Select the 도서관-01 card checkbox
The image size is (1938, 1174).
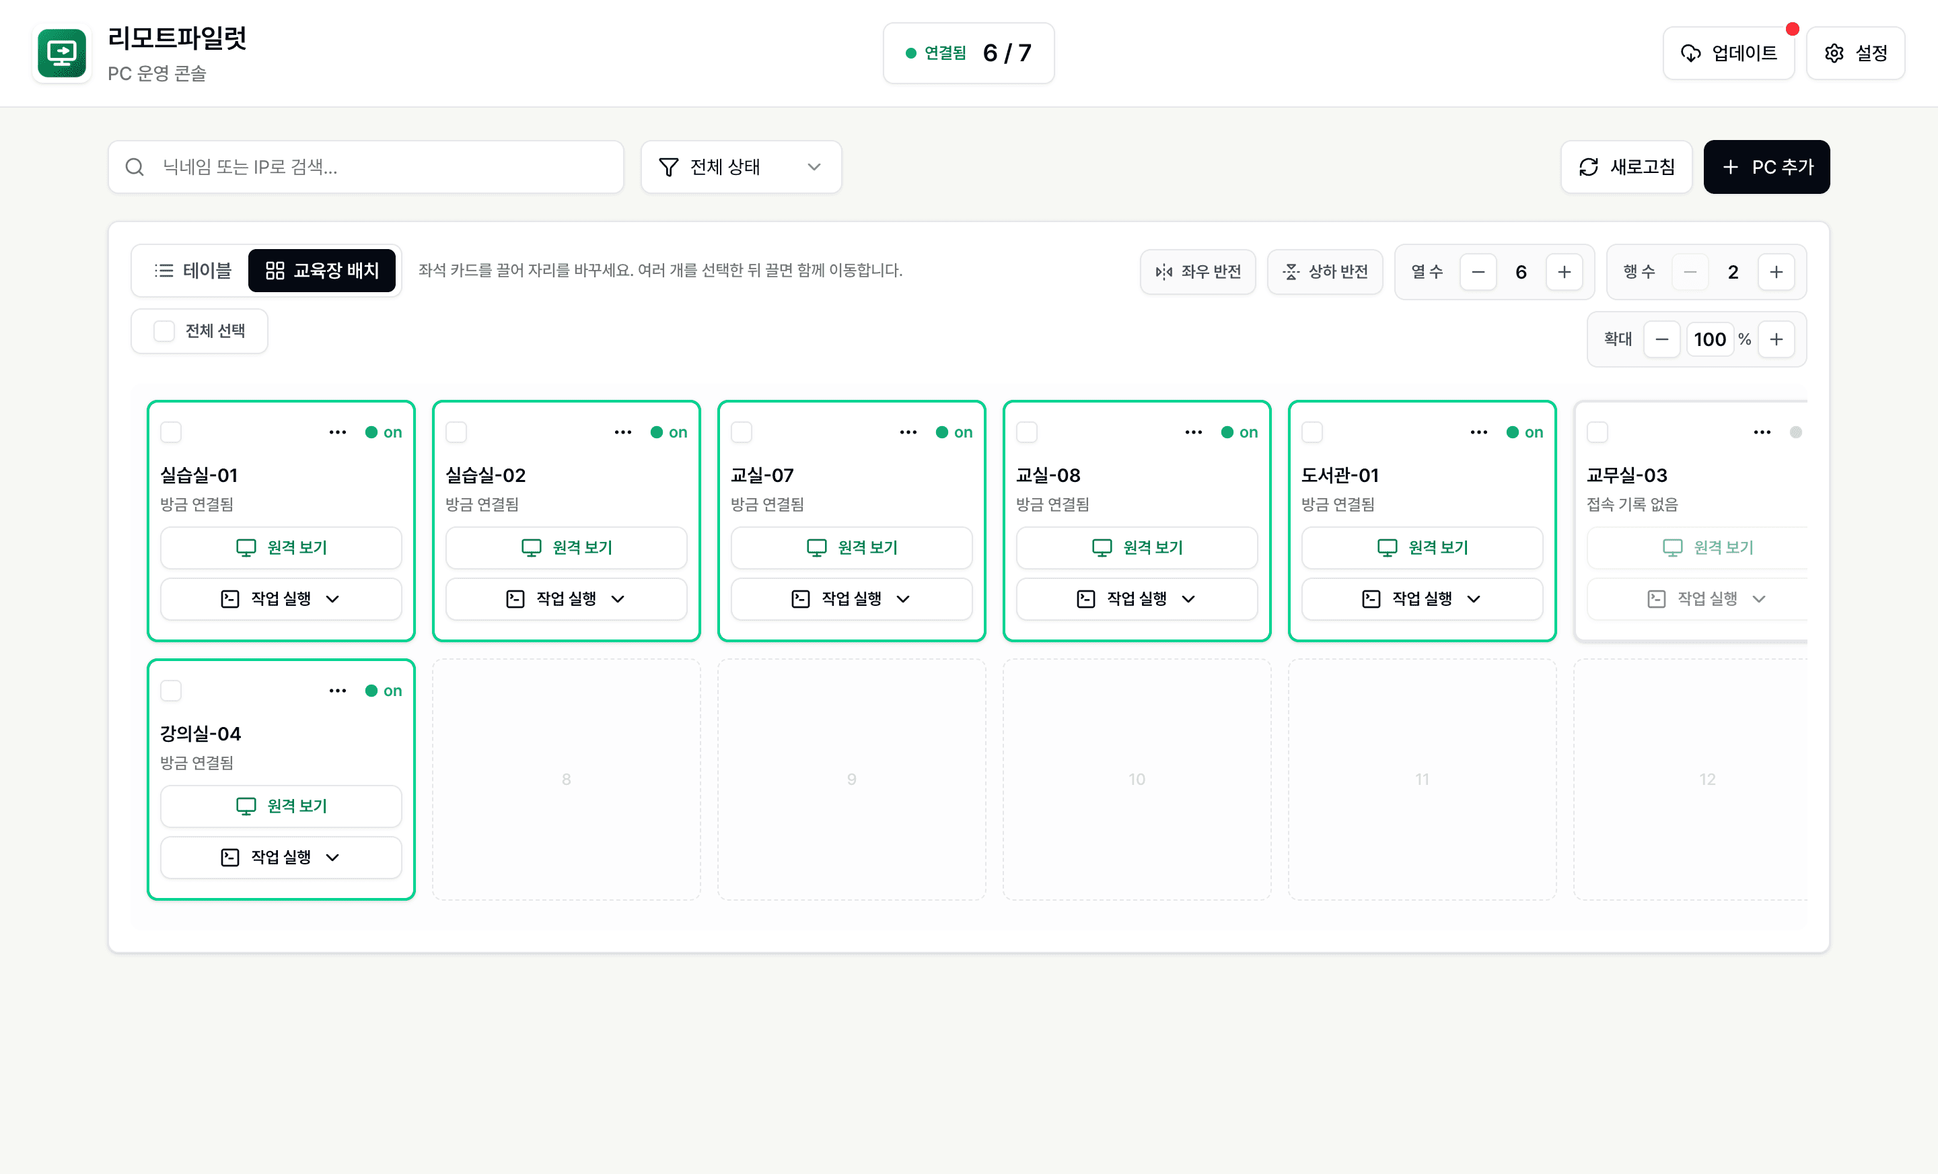(x=1312, y=432)
